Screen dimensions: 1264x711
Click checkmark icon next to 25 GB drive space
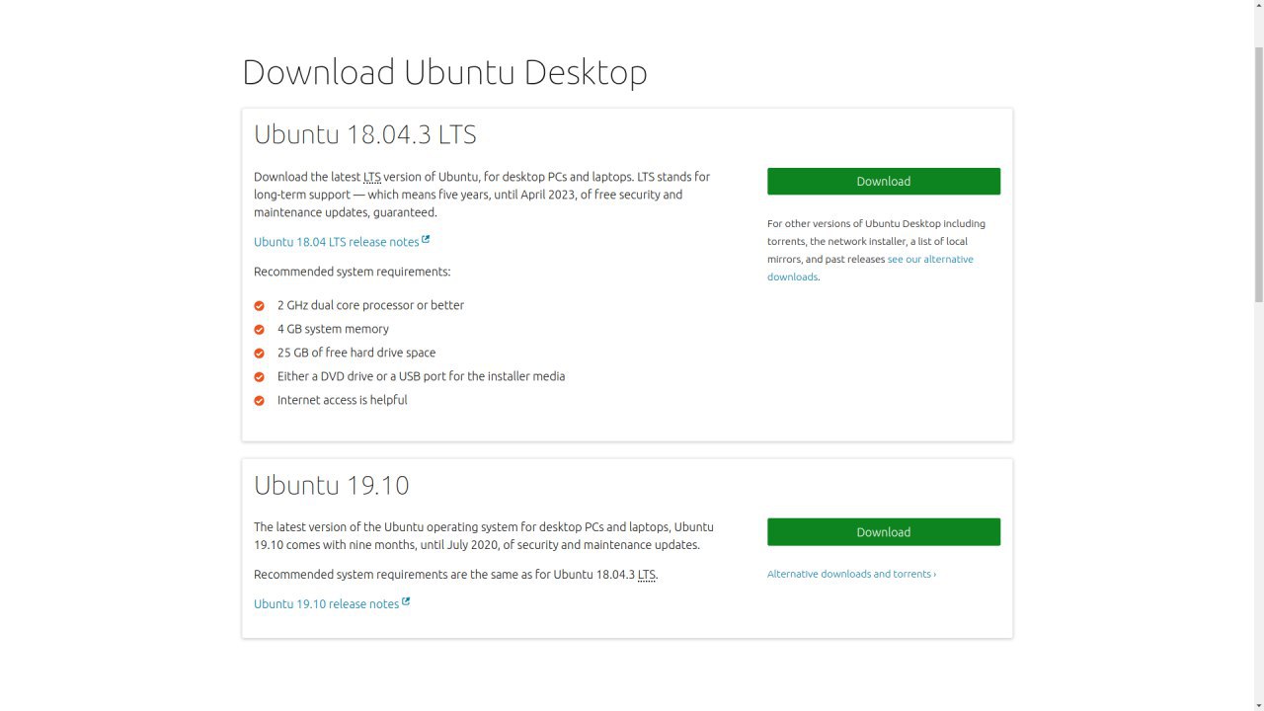260,354
